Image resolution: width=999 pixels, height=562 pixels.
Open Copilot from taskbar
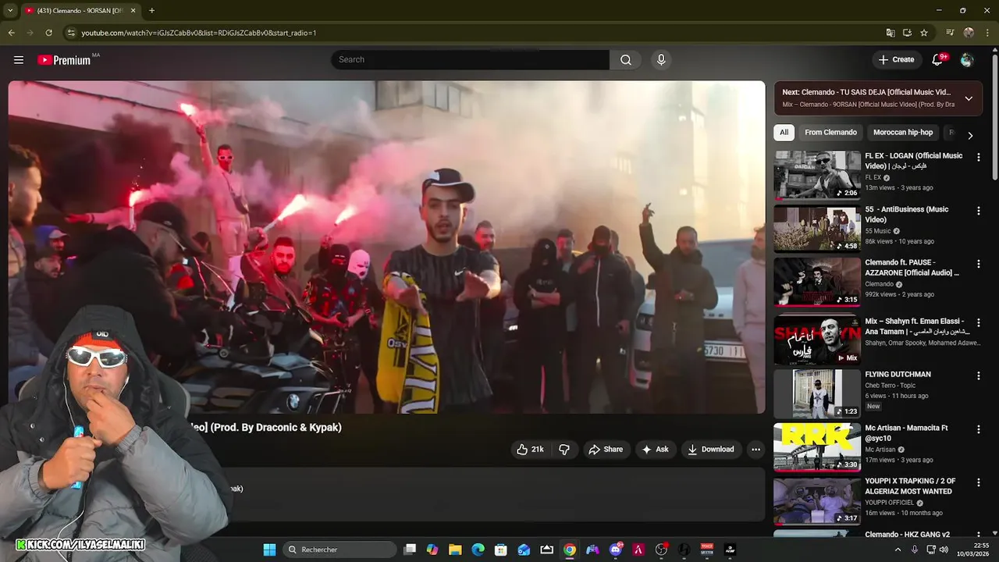tap(432, 550)
